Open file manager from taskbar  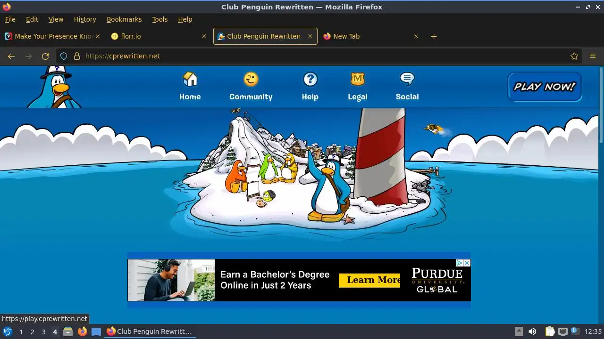click(68, 331)
